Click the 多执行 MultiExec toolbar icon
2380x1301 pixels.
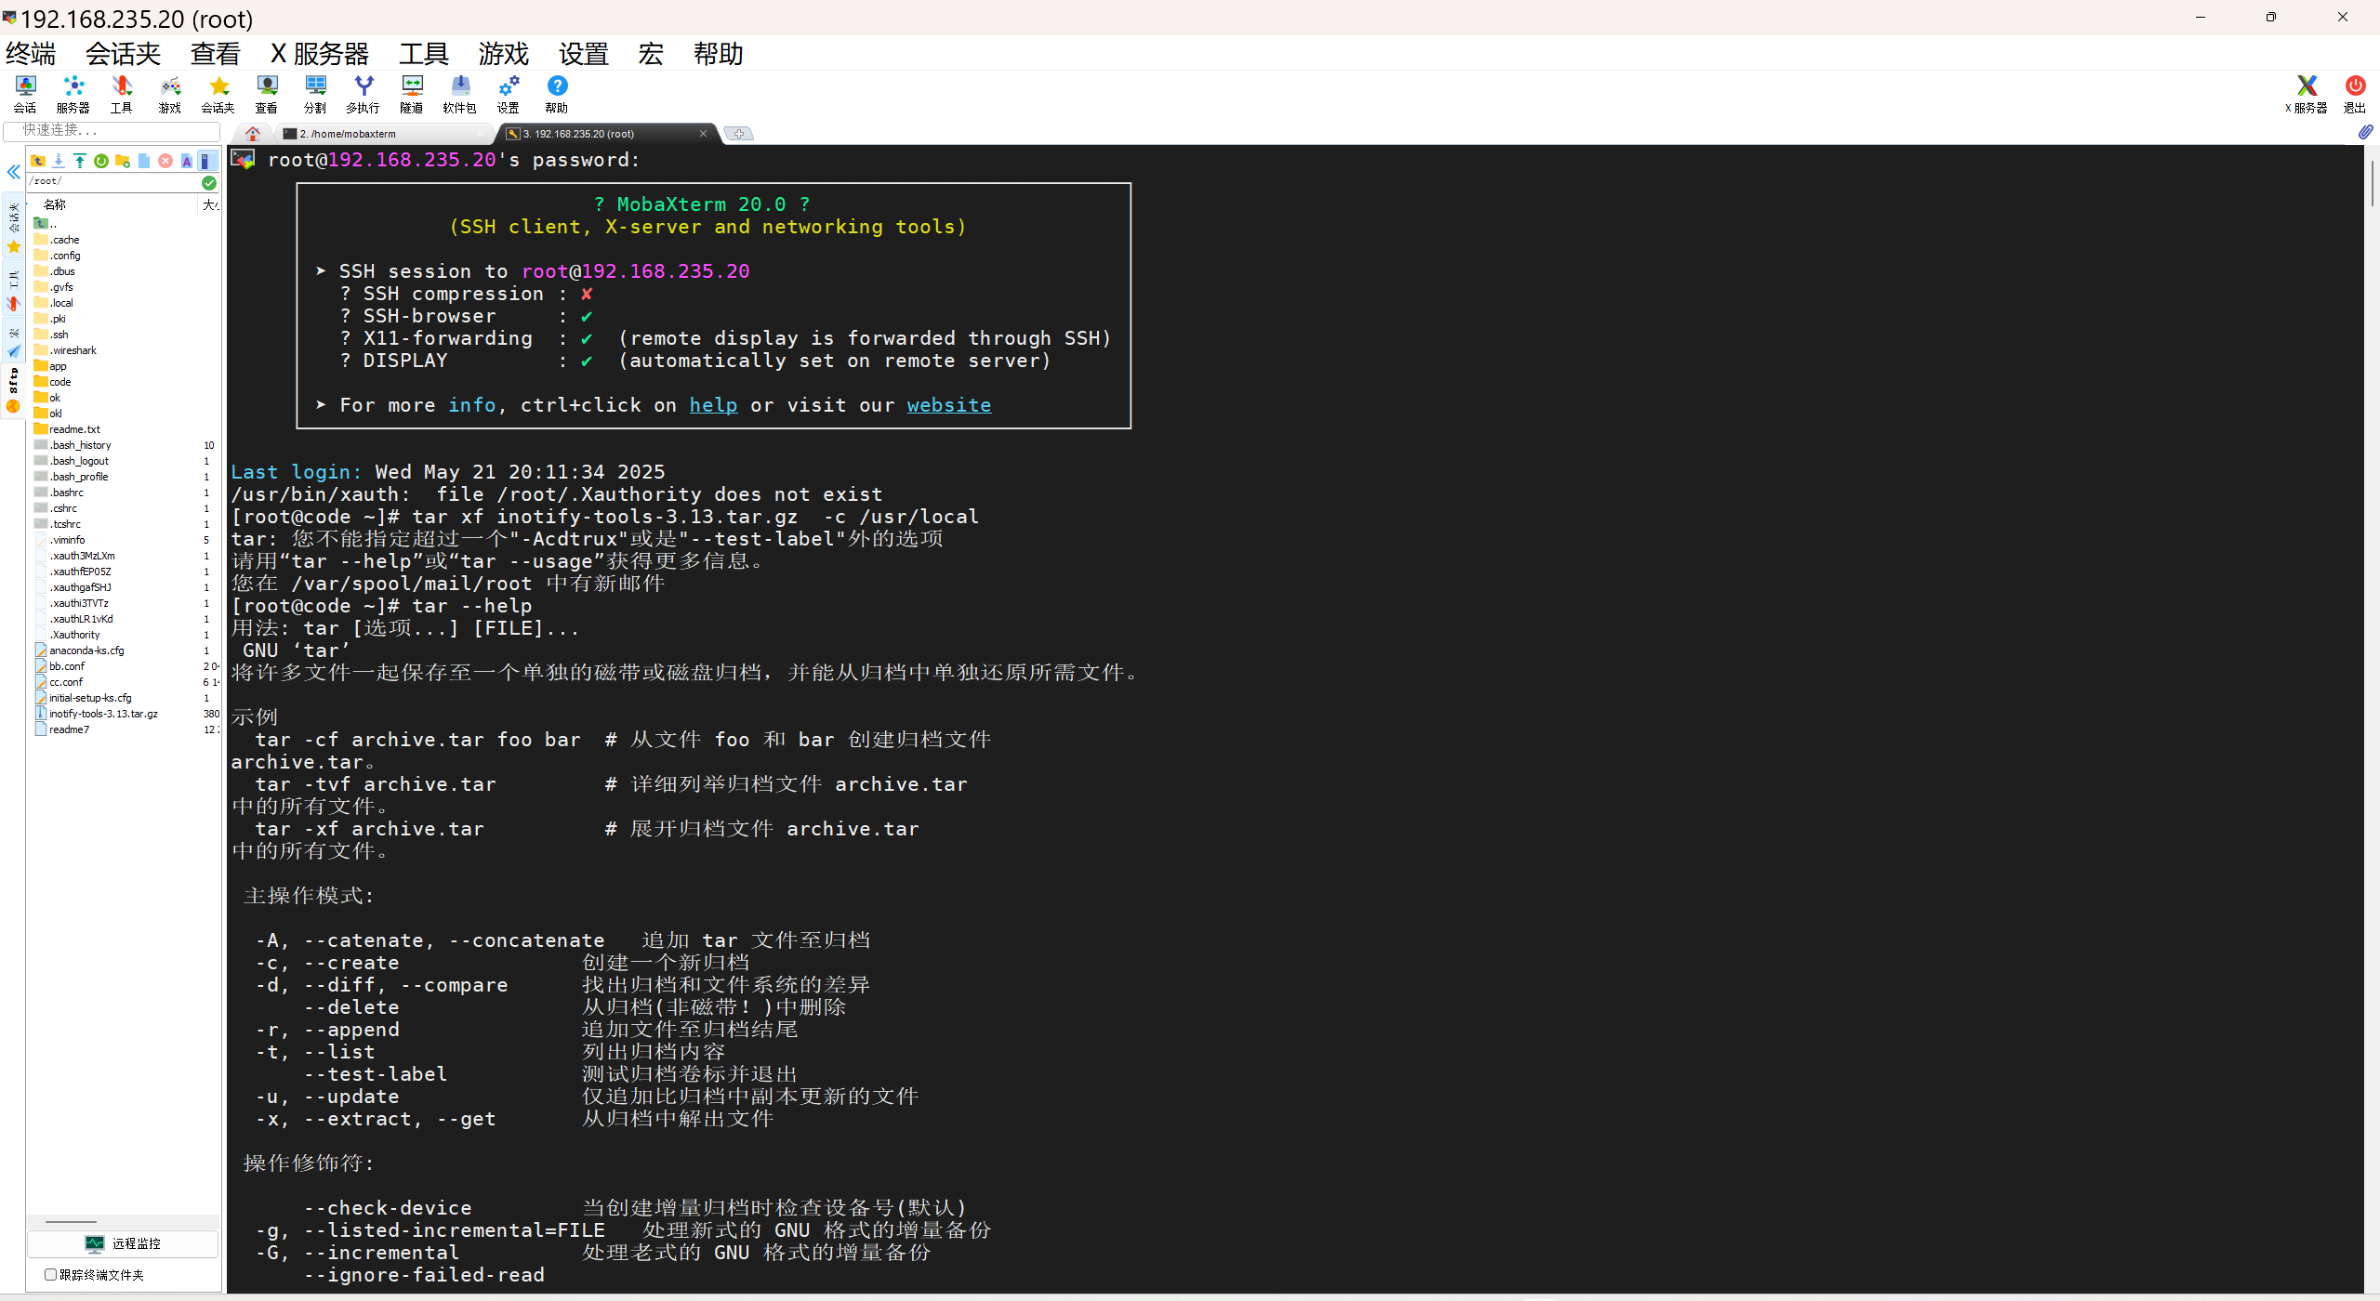(x=363, y=94)
